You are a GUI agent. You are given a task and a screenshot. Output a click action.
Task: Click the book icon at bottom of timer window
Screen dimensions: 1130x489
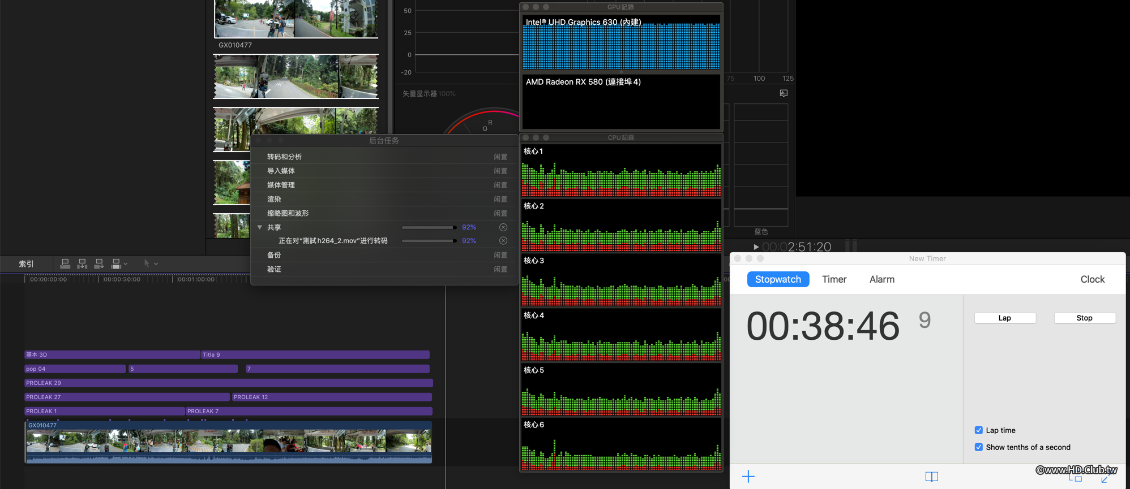coord(931,477)
